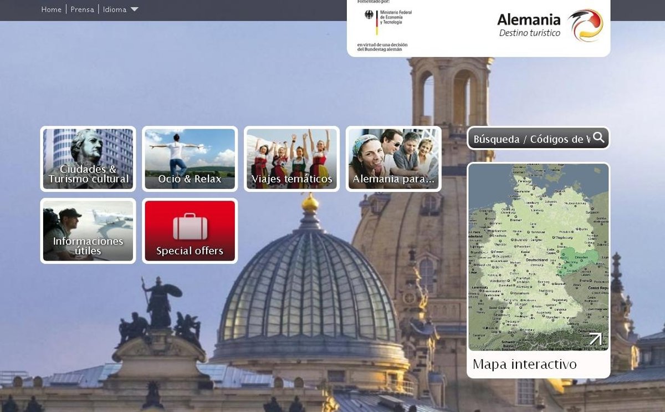Open the Idioma language menu

(x=115, y=9)
